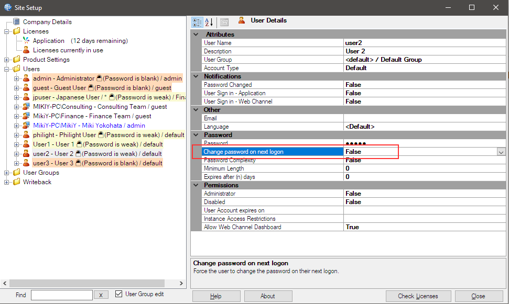Collapse the Password property category
The height and width of the screenshot is (304, 509).
pos(196,135)
